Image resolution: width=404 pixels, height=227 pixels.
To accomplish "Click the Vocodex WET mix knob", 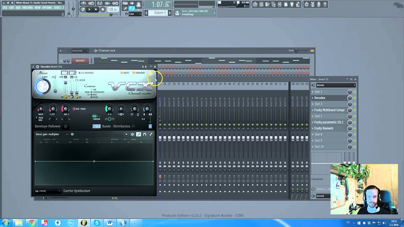I will coord(43,86).
